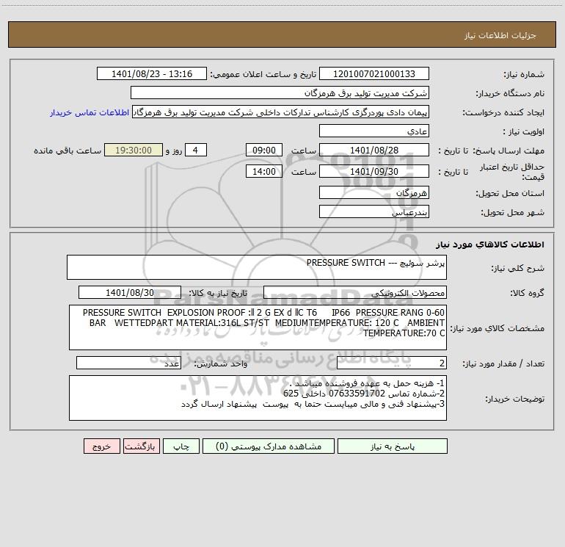The image size is (565, 547).
Task: Click the general description box PRESSURE SWITCH
Action: [257, 267]
